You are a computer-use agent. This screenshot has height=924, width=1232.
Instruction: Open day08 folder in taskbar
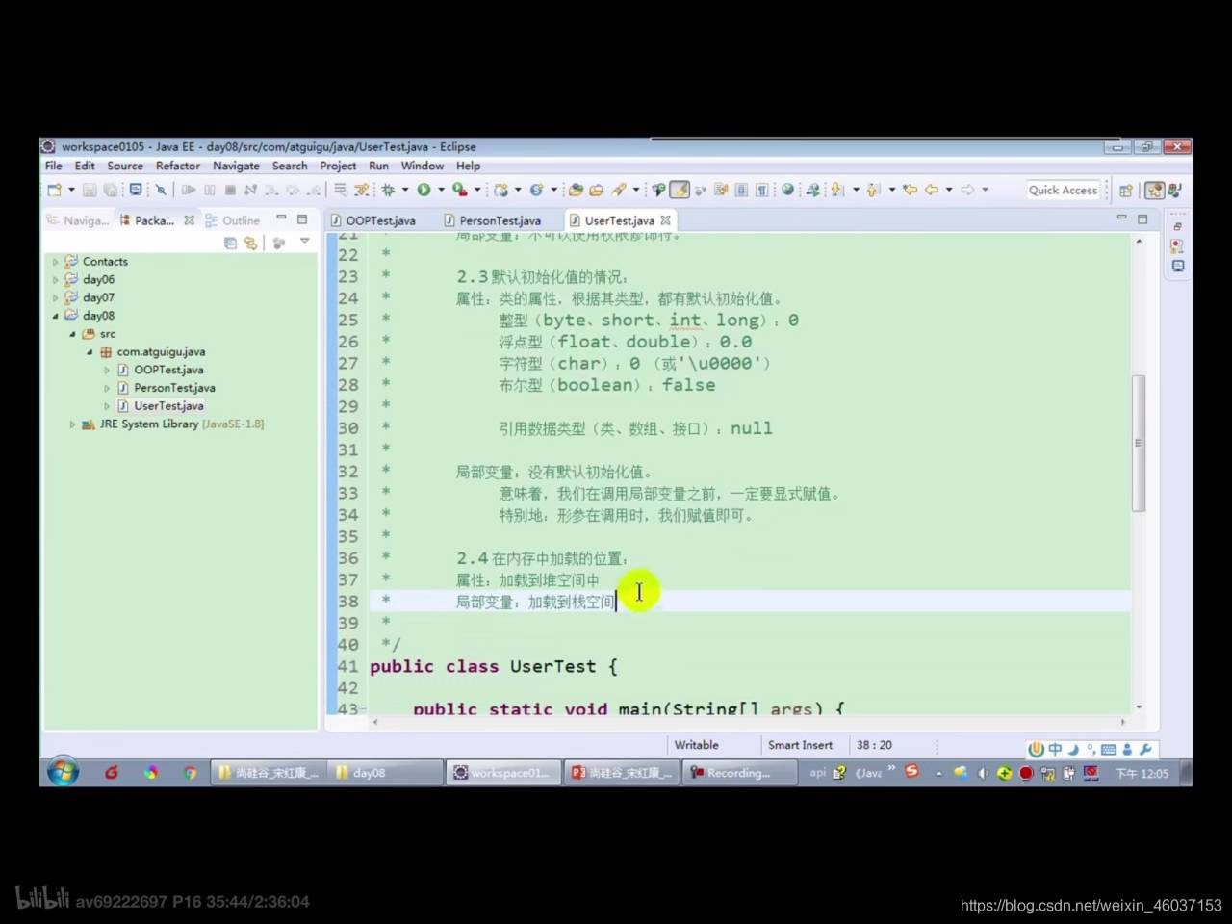383,773
